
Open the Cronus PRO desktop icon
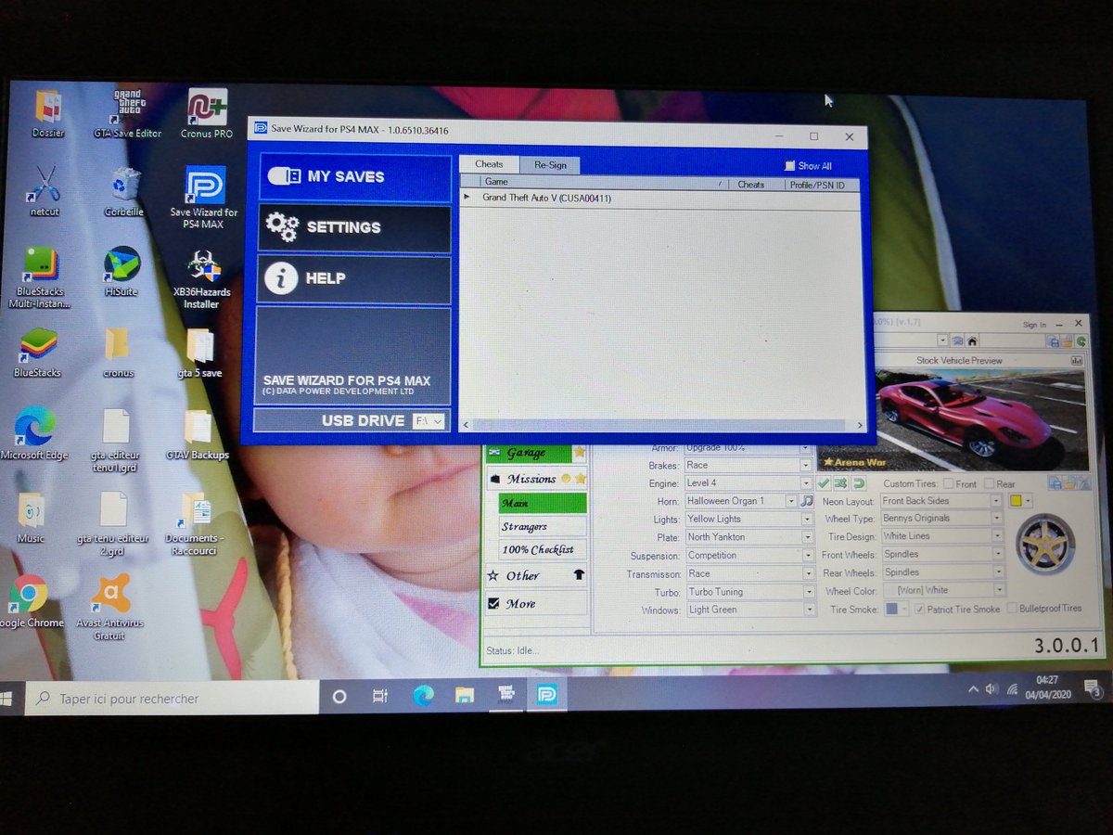pos(207,113)
